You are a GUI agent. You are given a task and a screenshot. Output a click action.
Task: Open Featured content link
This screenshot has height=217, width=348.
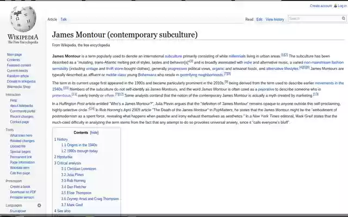pos(19,65)
